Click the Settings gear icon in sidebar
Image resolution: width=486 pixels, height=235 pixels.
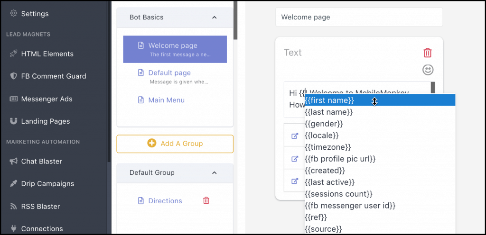point(13,13)
